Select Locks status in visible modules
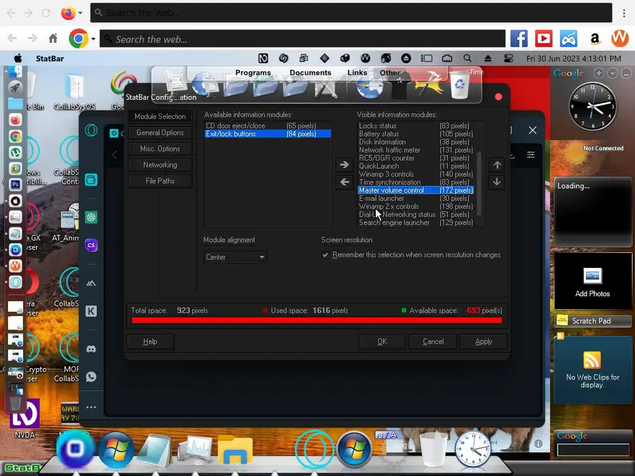The height and width of the screenshot is (476, 635). 416,126
